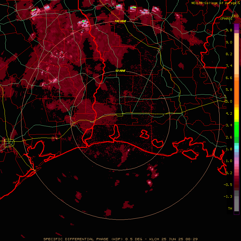Click the 1.8 scale value
Screen dimensions: 241x241
click(x=229, y=149)
